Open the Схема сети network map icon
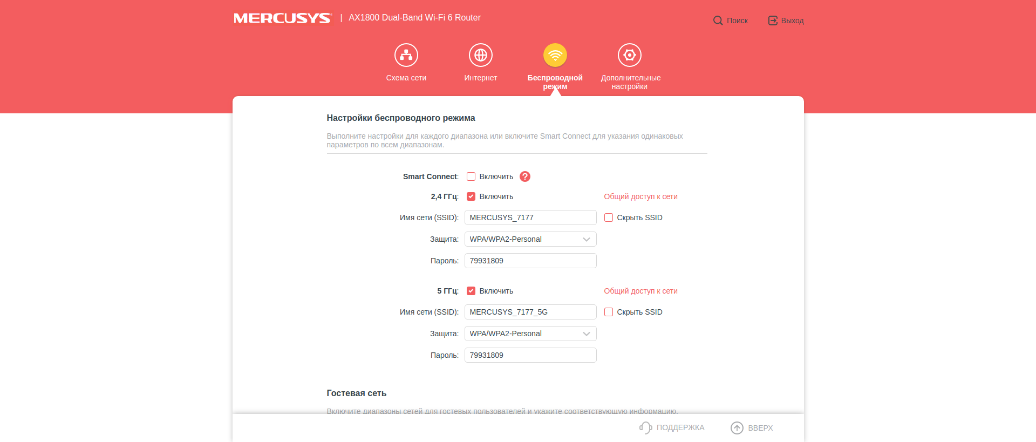This screenshot has height=442, width=1036. [x=406, y=55]
